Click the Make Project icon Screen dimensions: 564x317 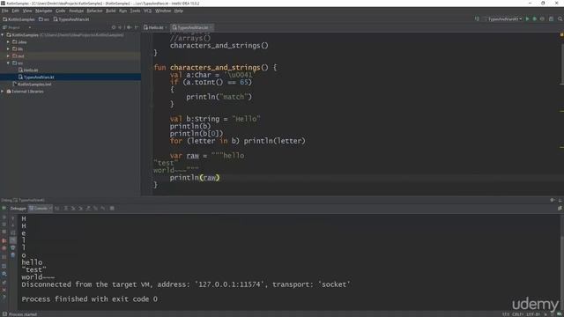(477, 19)
